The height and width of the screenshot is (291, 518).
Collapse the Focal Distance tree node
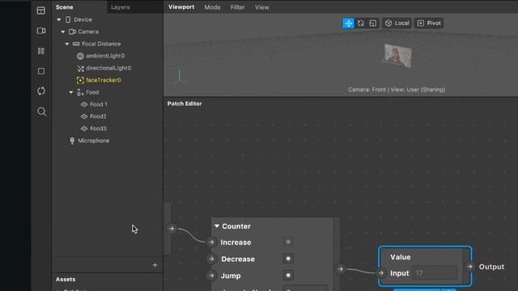click(66, 44)
